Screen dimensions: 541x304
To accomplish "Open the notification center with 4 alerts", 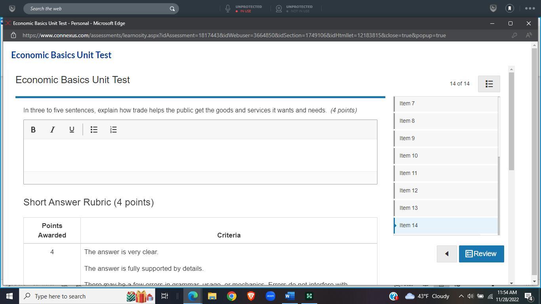I will [529, 296].
